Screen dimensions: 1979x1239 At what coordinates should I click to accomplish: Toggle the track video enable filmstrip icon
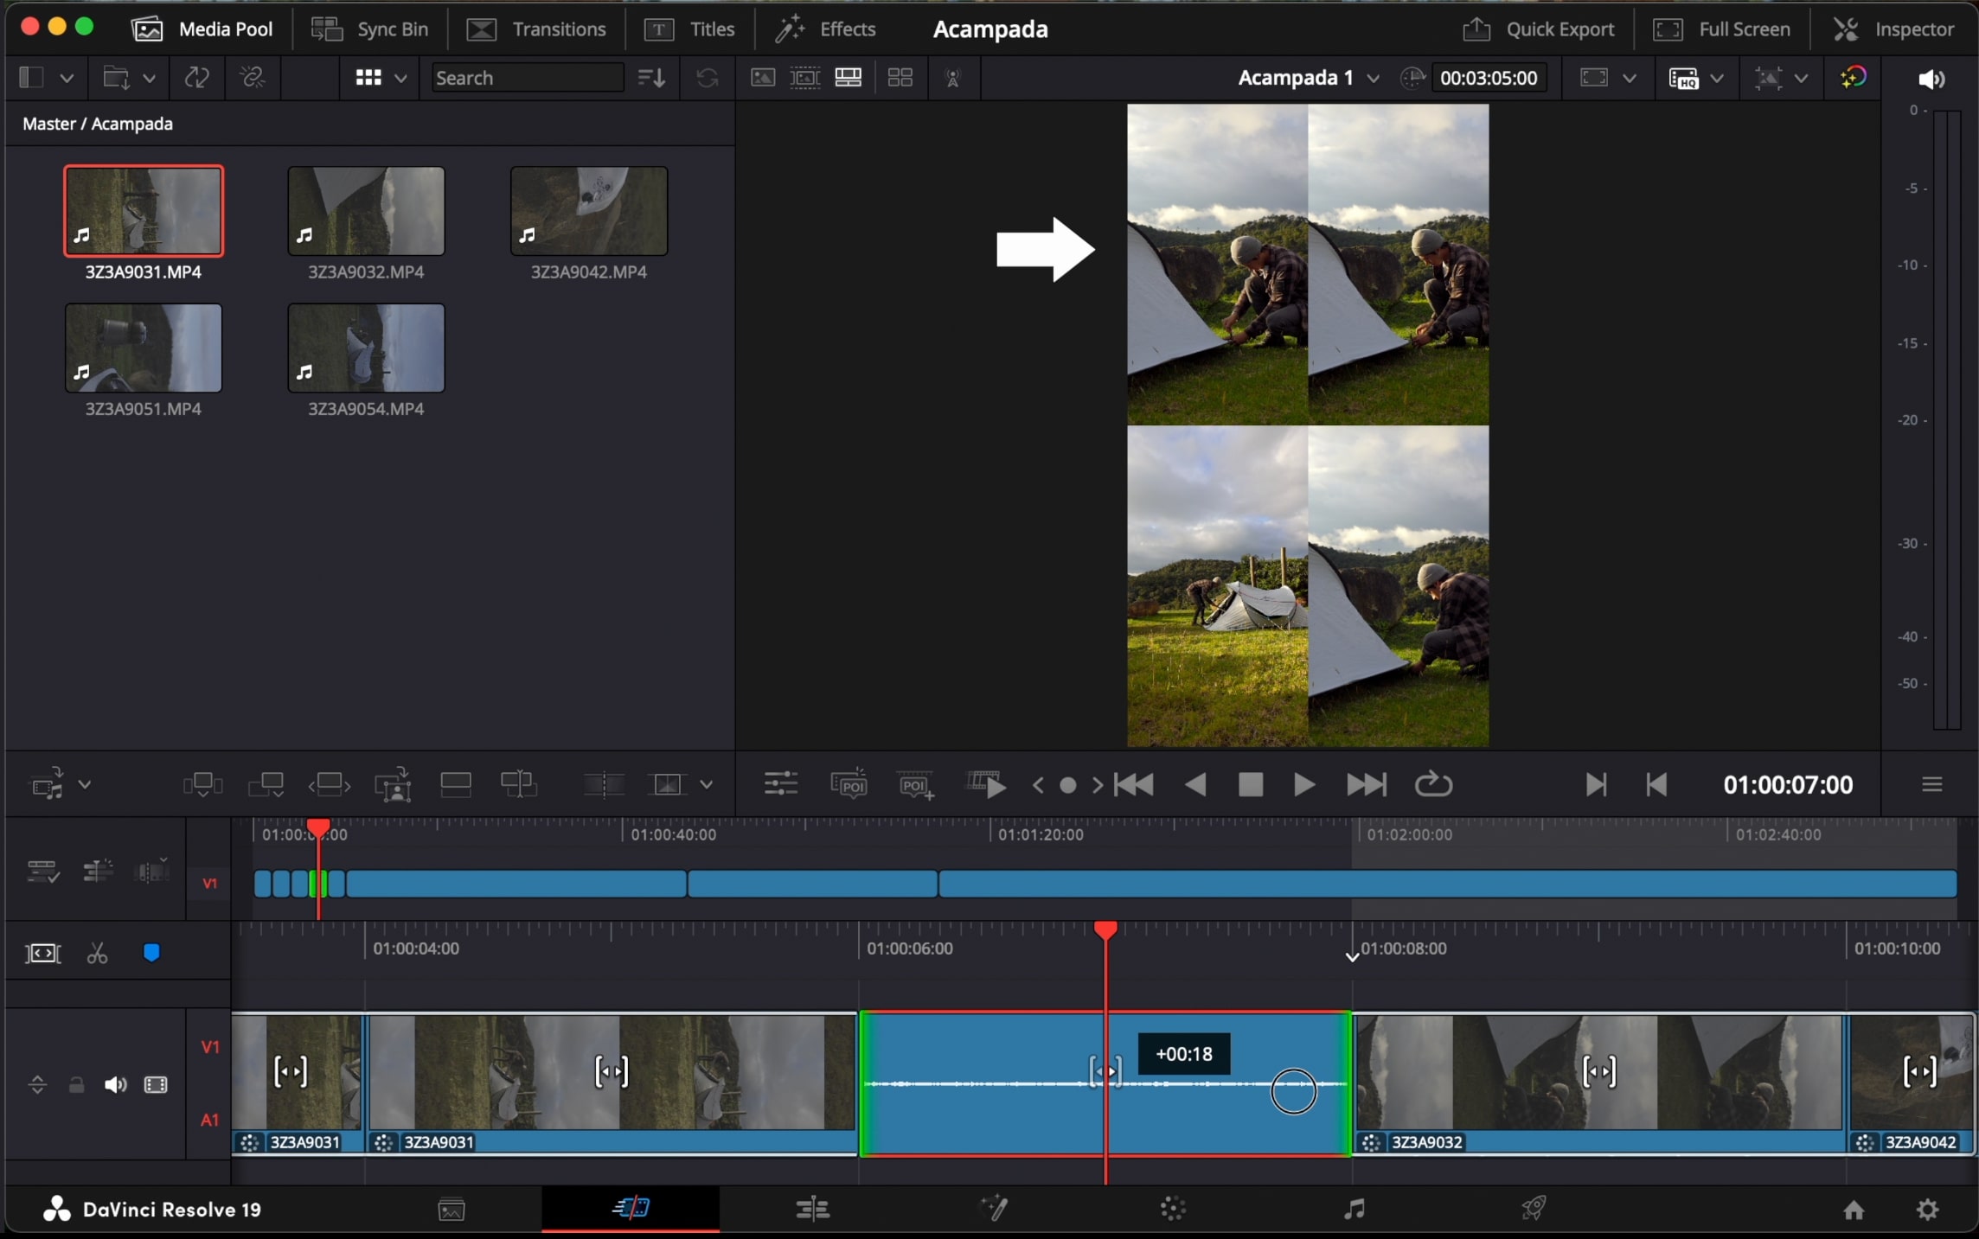click(x=156, y=1084)
